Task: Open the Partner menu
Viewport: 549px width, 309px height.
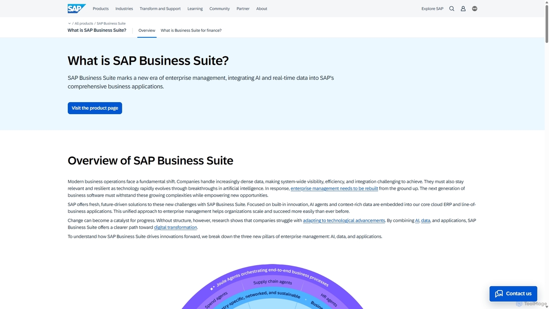Action: click(243, 9)
